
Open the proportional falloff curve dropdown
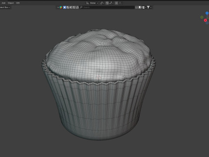(120, 3)
